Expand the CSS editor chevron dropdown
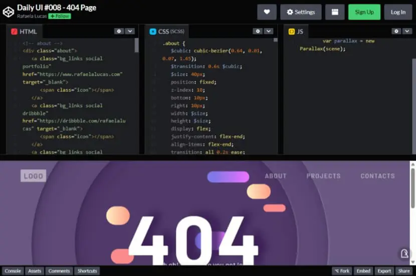 [x=269, y=31]
